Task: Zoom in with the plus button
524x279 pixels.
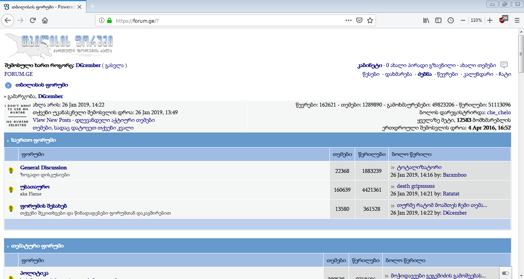Action: pos(490,20)
